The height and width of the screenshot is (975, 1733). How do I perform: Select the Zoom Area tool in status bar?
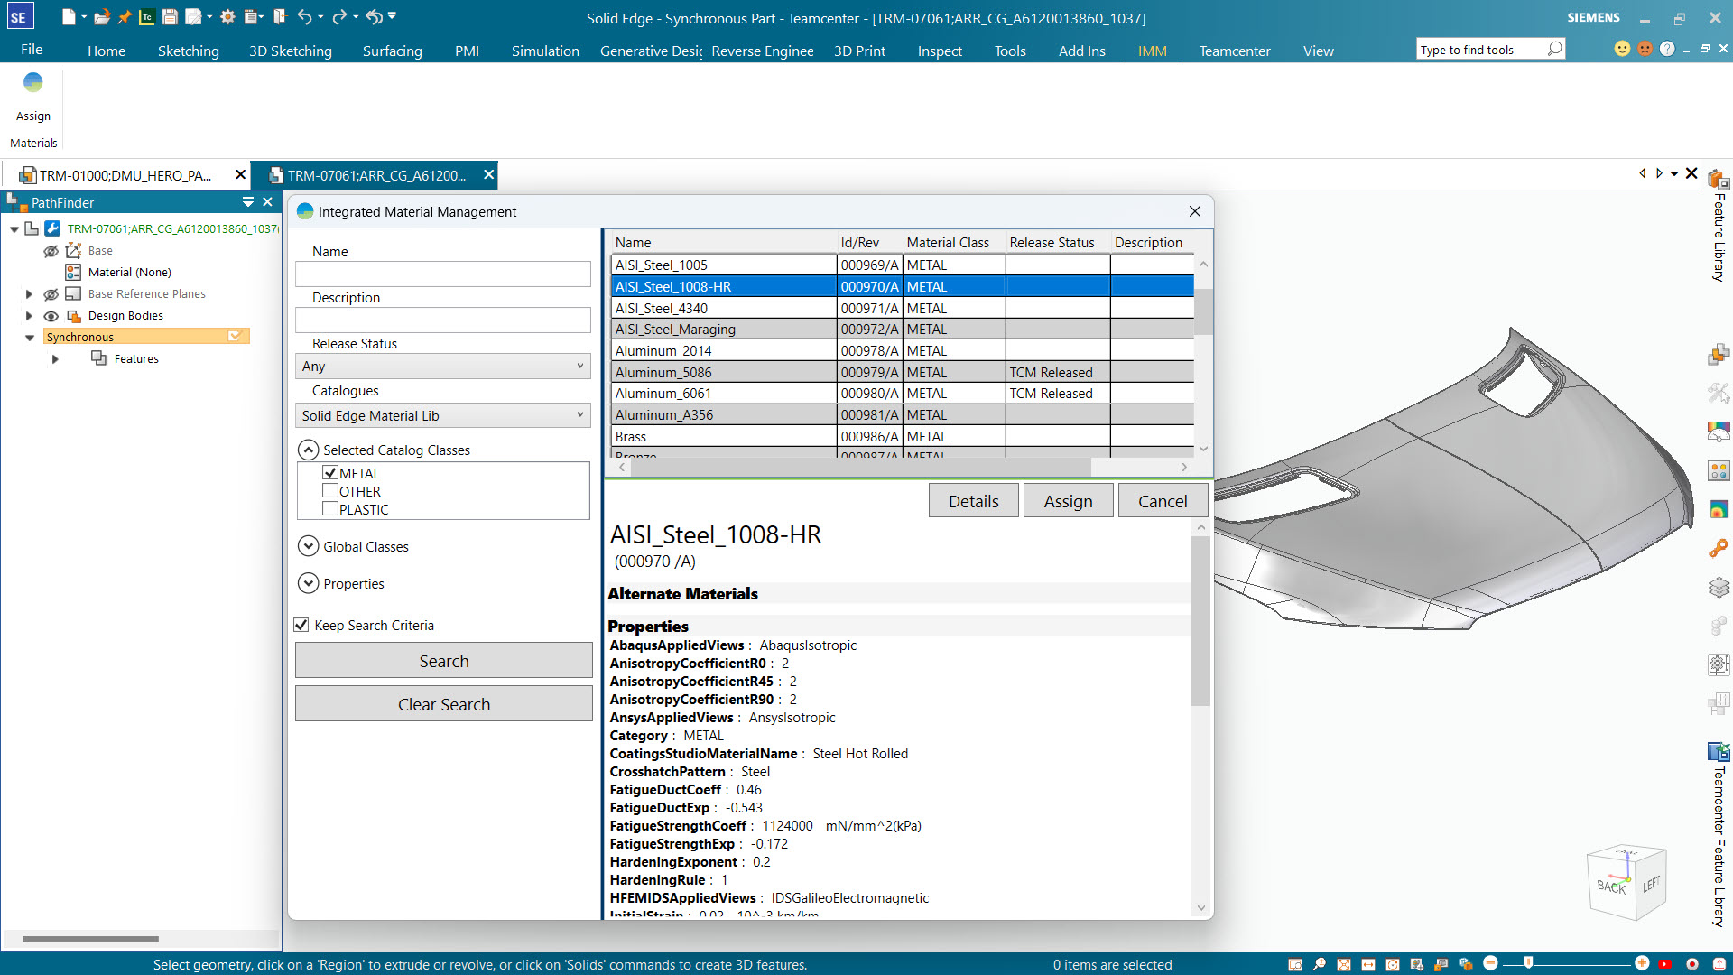tap(1296, 964)
